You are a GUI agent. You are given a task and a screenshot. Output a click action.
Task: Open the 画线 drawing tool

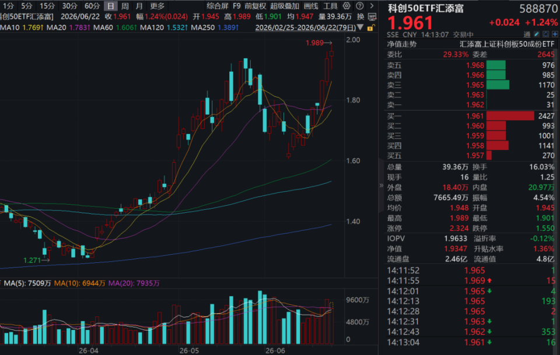click(311, 6)
